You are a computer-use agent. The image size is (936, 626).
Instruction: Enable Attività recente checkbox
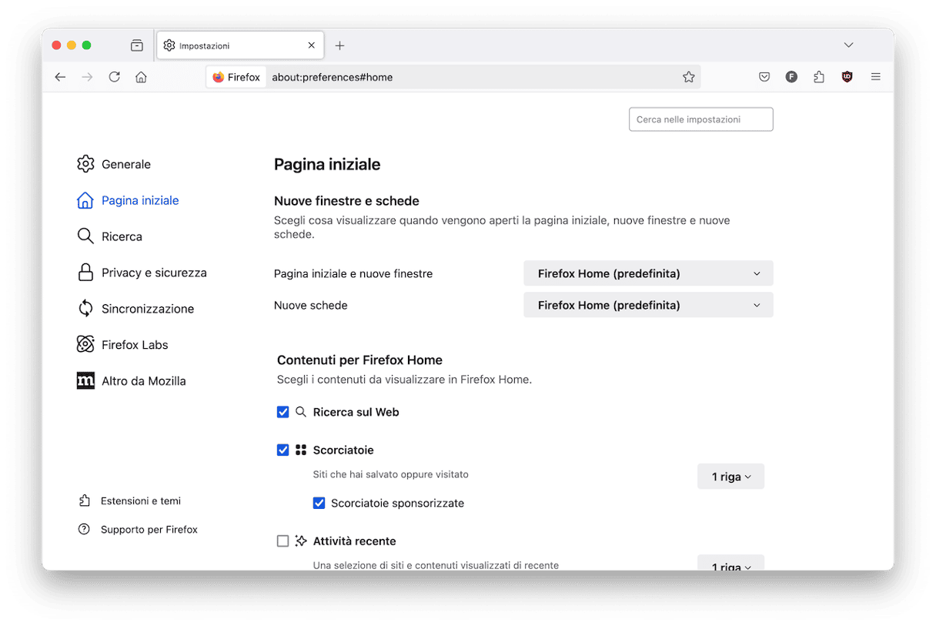point(282,541)
